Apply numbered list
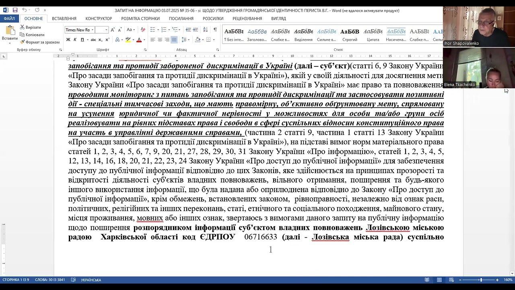 (x=163, y=30)
